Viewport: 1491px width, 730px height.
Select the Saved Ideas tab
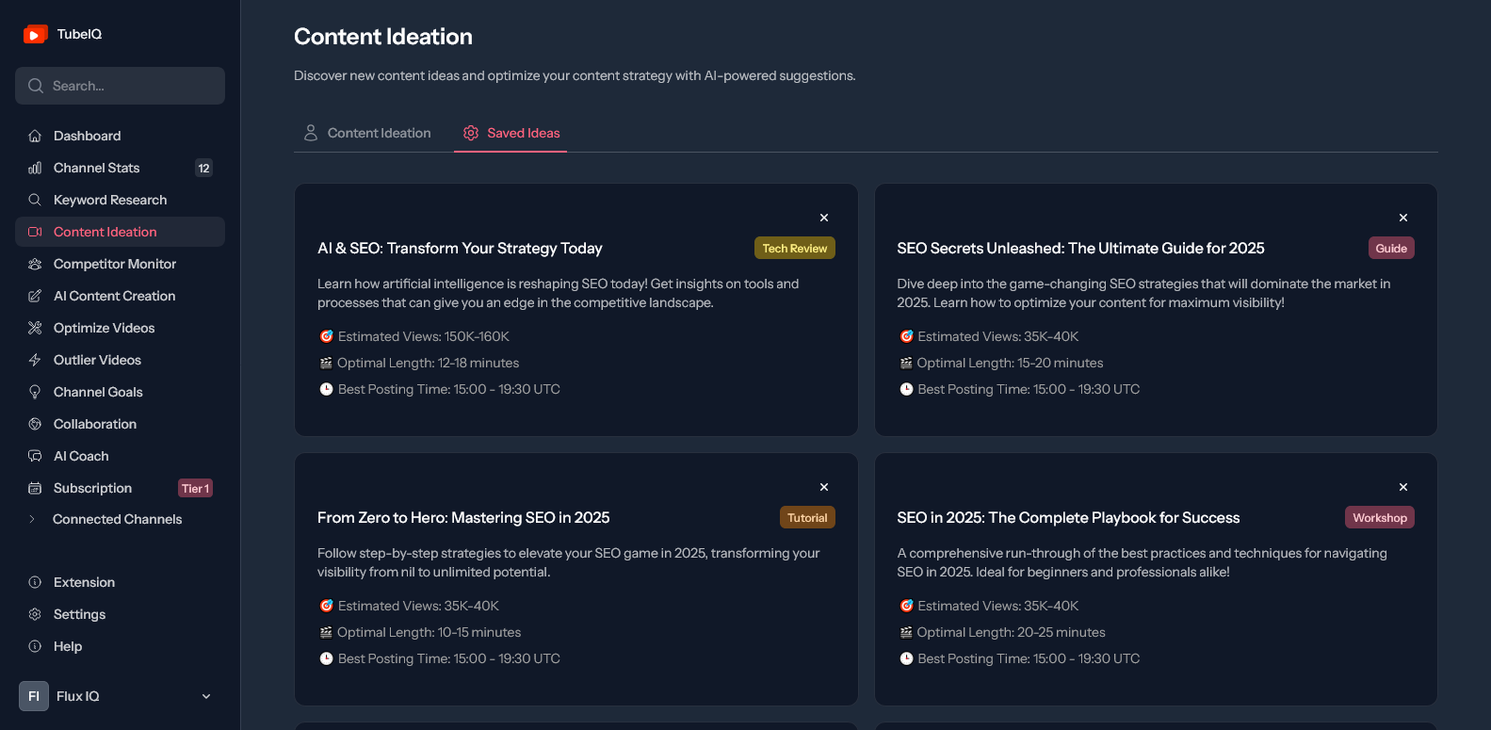(x=511, y=133)
